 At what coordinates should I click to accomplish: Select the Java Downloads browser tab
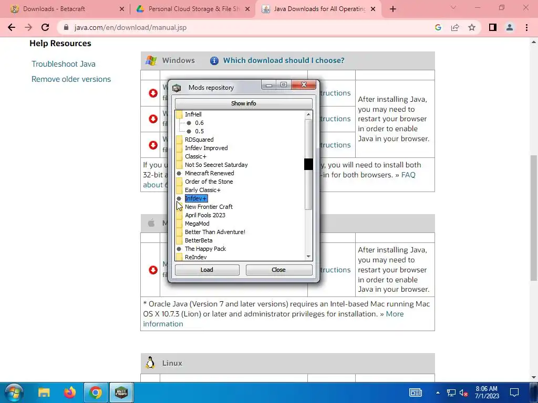[319, 9]
